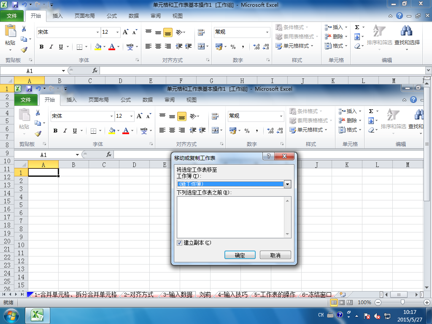This screenshot has height=324, width=432.
Task: Switch to normal view in status bar
Action: (x=334, y=302)
